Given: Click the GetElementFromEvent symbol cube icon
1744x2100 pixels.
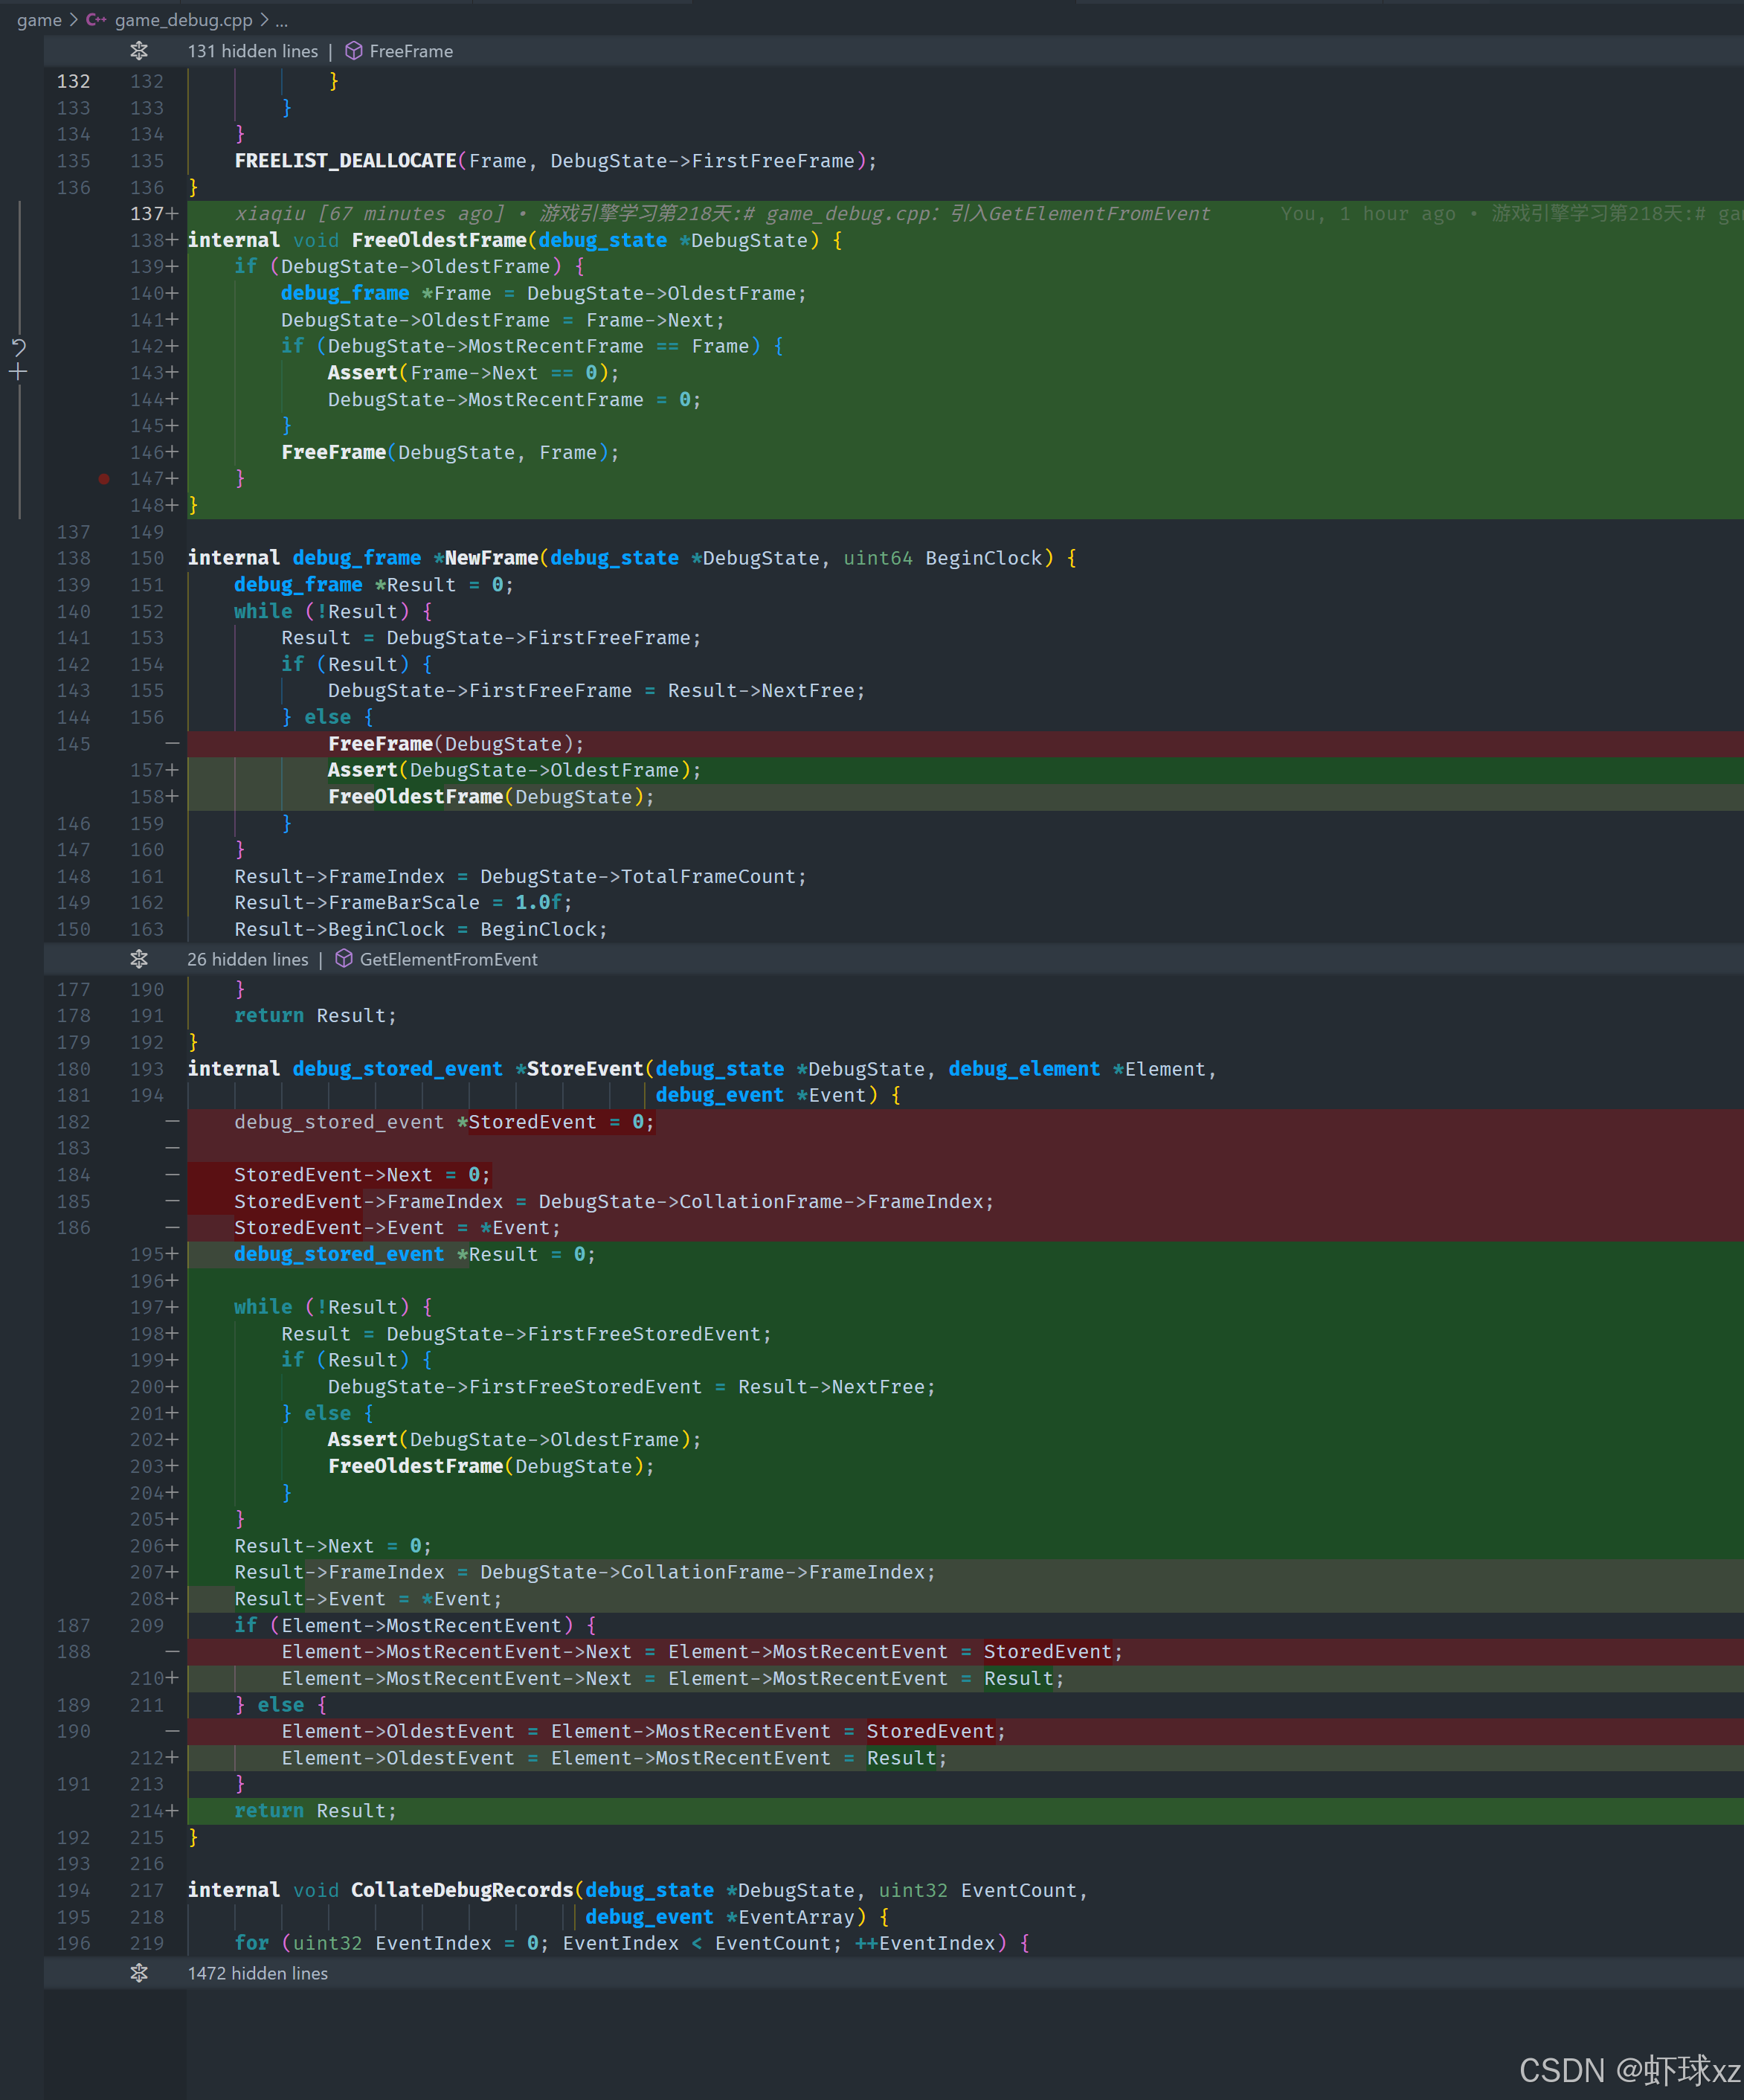Looking at the screenshot, I should click(344, 959).
